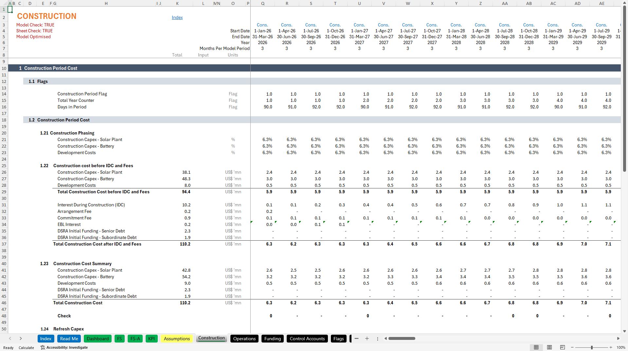Open the KPI sheet tab
628x351 pixels.
pos(152,339)
